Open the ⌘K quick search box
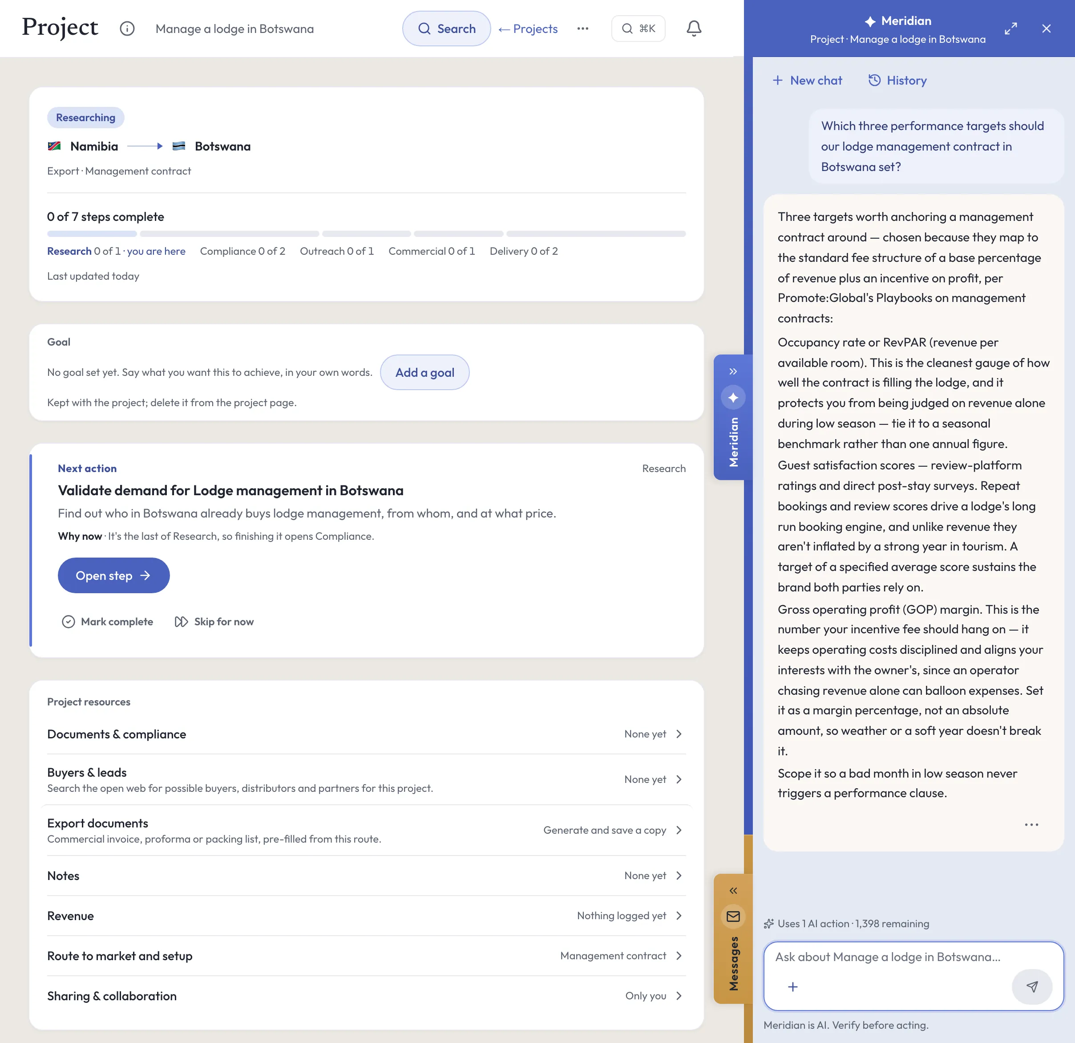Image resolution: width=1075 pixels, height=1043 pixels. [638, 29]
